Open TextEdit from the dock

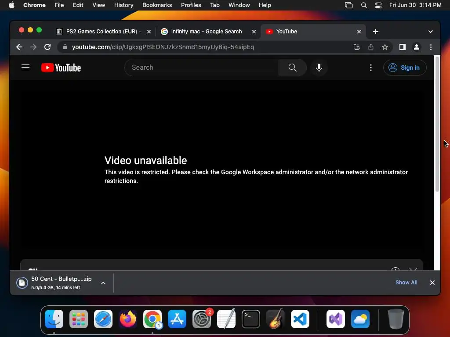[226, 319]
